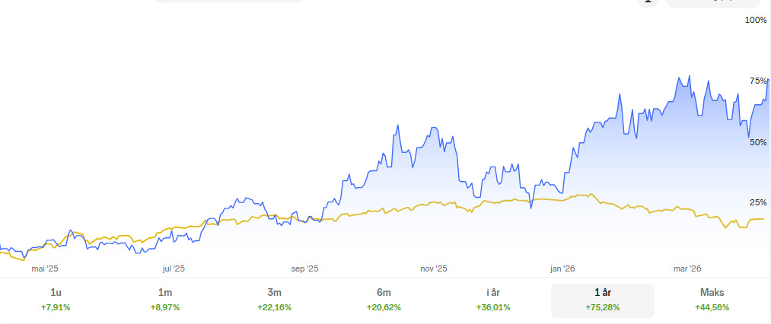Screen dimensions: 771x324
Task: Select the jul '25 date marker
Action: (x=174, y=268)
